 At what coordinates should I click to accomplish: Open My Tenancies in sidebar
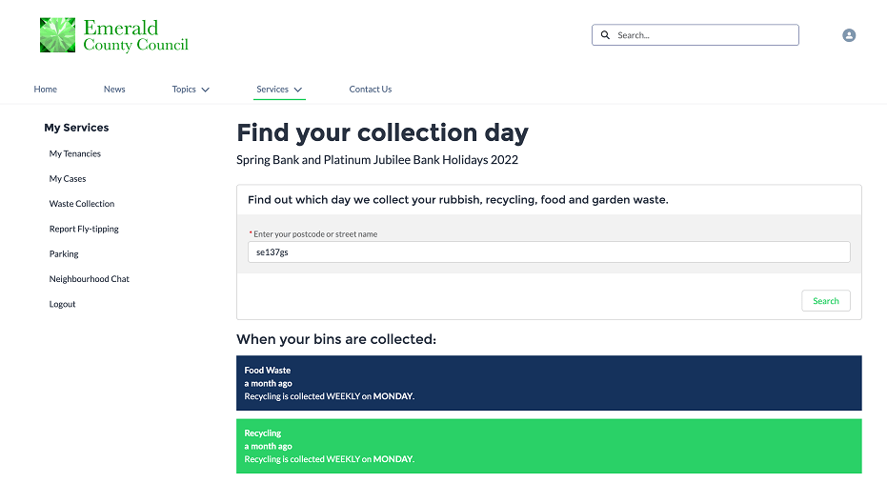[75, 153]
